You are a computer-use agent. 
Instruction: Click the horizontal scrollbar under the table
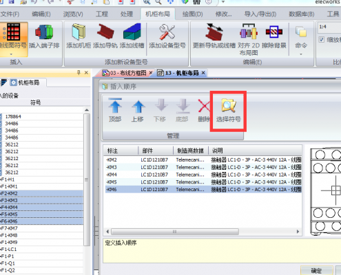pos(175,232)
